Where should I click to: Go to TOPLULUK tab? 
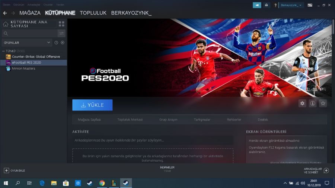(93, 13)
